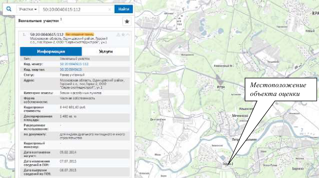Click the "Местоположение объекта оценки" callout box
This screenshot has width=319, height=178.
pos(278,89)
